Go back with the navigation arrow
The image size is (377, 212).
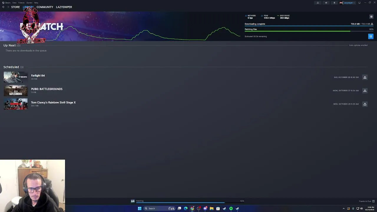click(x=3, y=7)
